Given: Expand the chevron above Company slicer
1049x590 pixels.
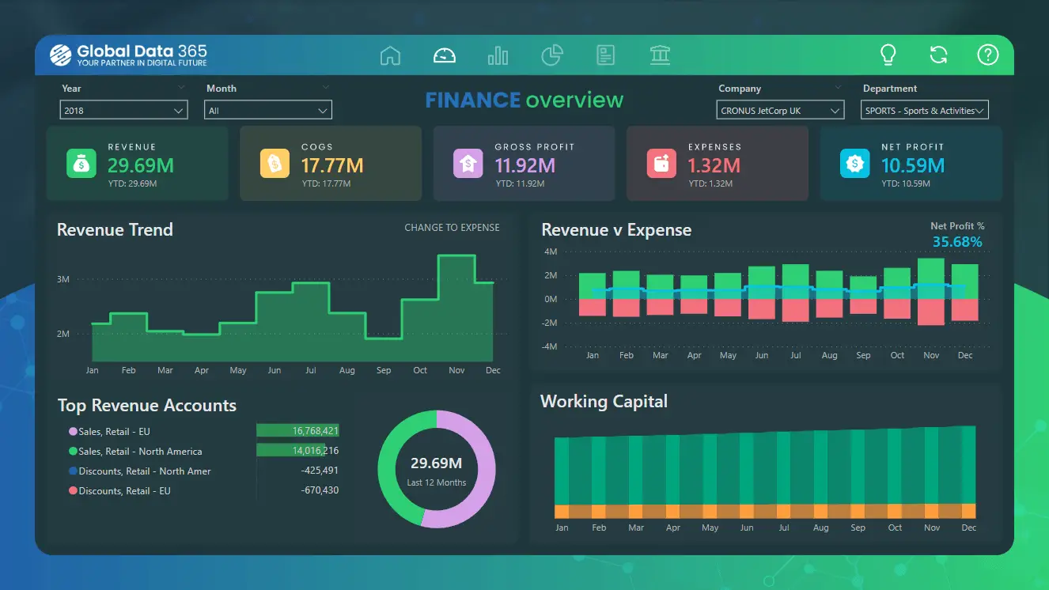Looking at the screenshot, I should tap(838, 88).
